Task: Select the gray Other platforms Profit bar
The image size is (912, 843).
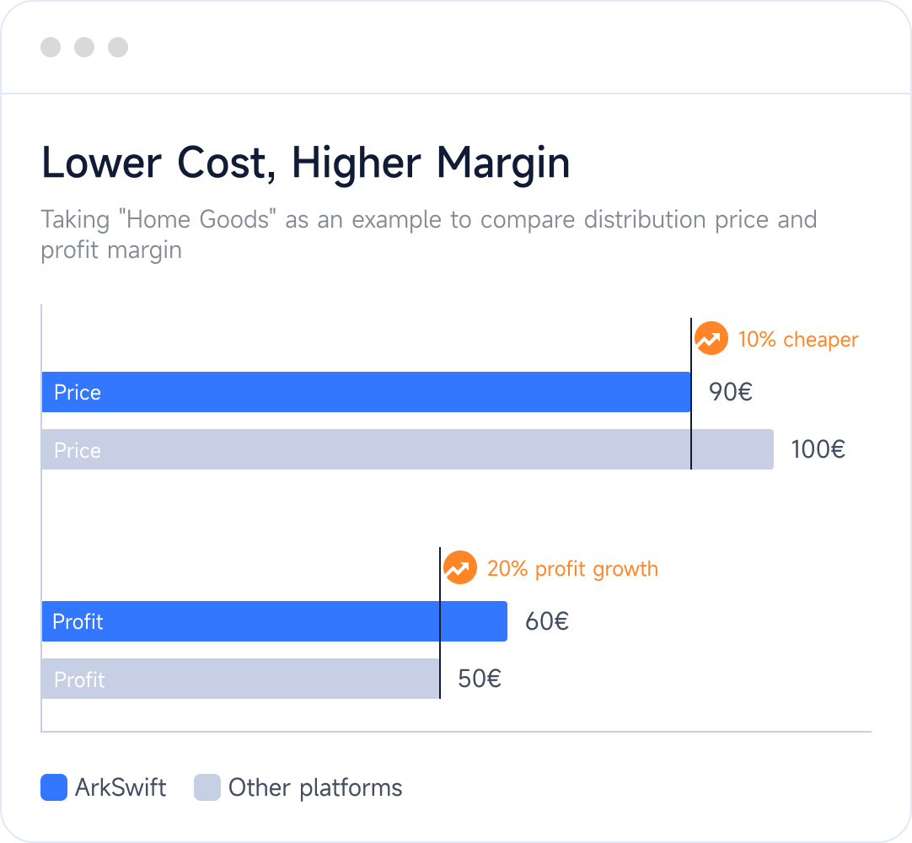Action: pos(240,679)
